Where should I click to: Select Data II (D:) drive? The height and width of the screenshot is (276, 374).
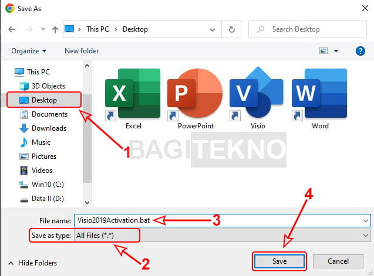point(48,199)
